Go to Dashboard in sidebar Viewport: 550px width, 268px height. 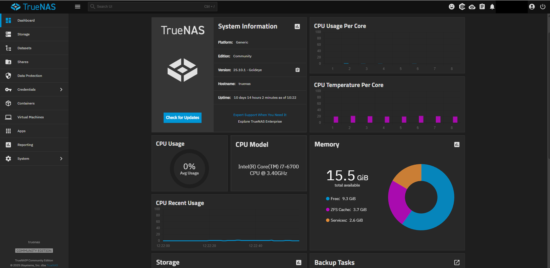tap(35, 20)
